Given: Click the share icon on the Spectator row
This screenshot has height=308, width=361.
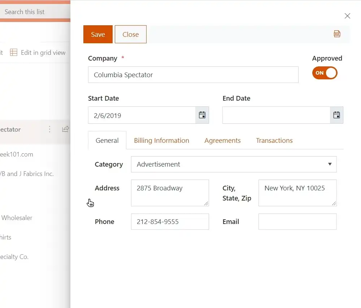Looking at the screenshot, I should [x=65, y=129].
